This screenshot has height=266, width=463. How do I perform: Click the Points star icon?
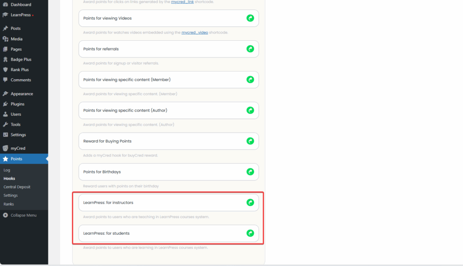[x=5, y=159]
